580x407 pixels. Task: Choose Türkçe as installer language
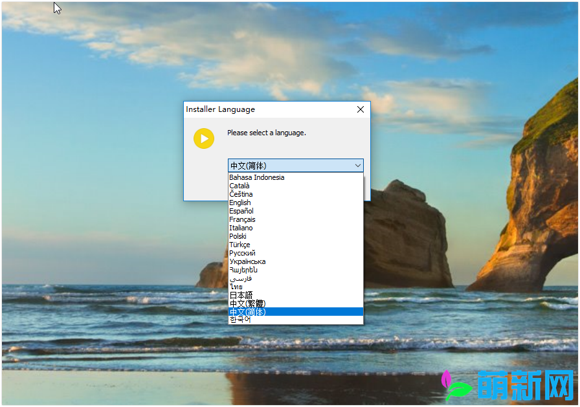click(x=296, y=245)
